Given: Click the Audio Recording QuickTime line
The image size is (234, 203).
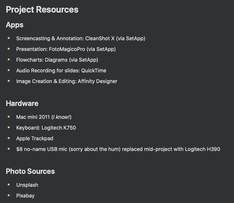Looking at the screenshot, I should tap(61, 70).
